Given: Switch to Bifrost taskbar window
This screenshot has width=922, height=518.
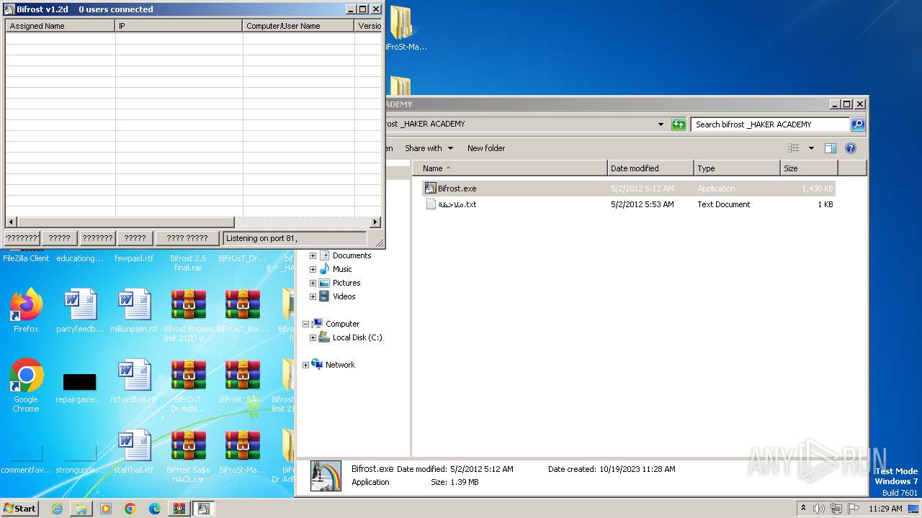Looking at the screenshot, I should [x=204, y=509].
